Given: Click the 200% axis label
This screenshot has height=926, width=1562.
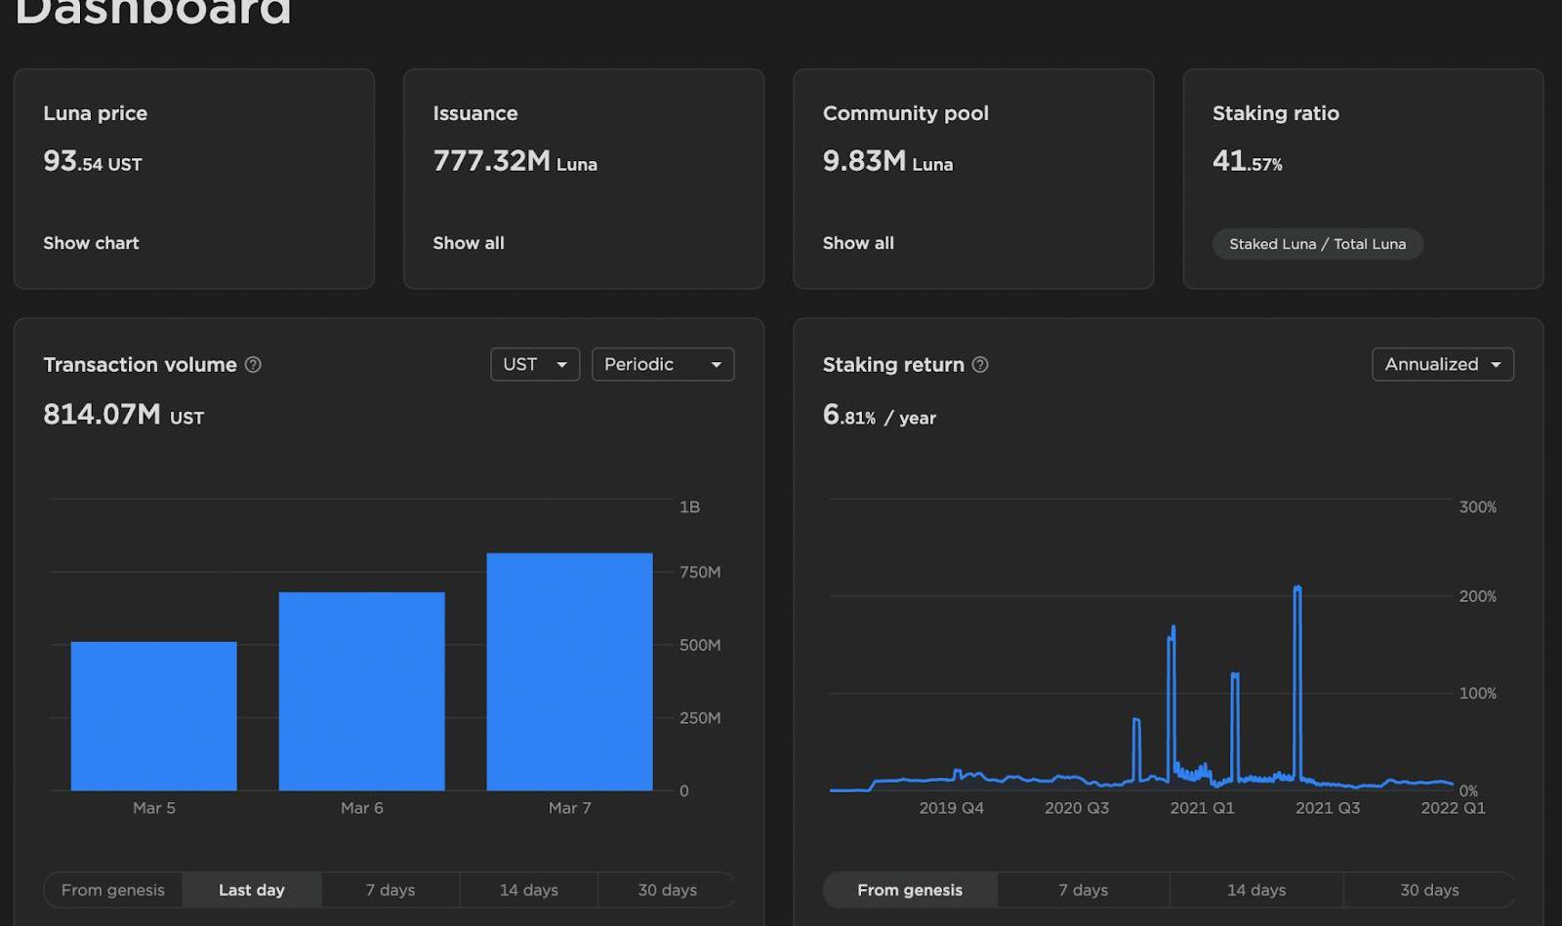Looking at the screenshot, I should click(x=1477, y=596).
